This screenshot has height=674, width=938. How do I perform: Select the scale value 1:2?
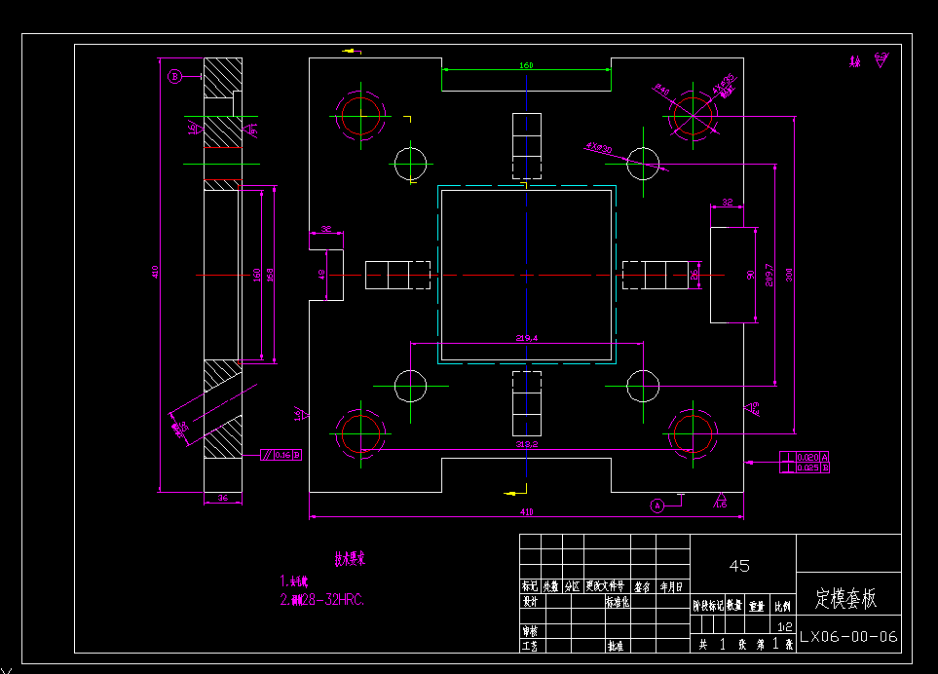[785, 626]
